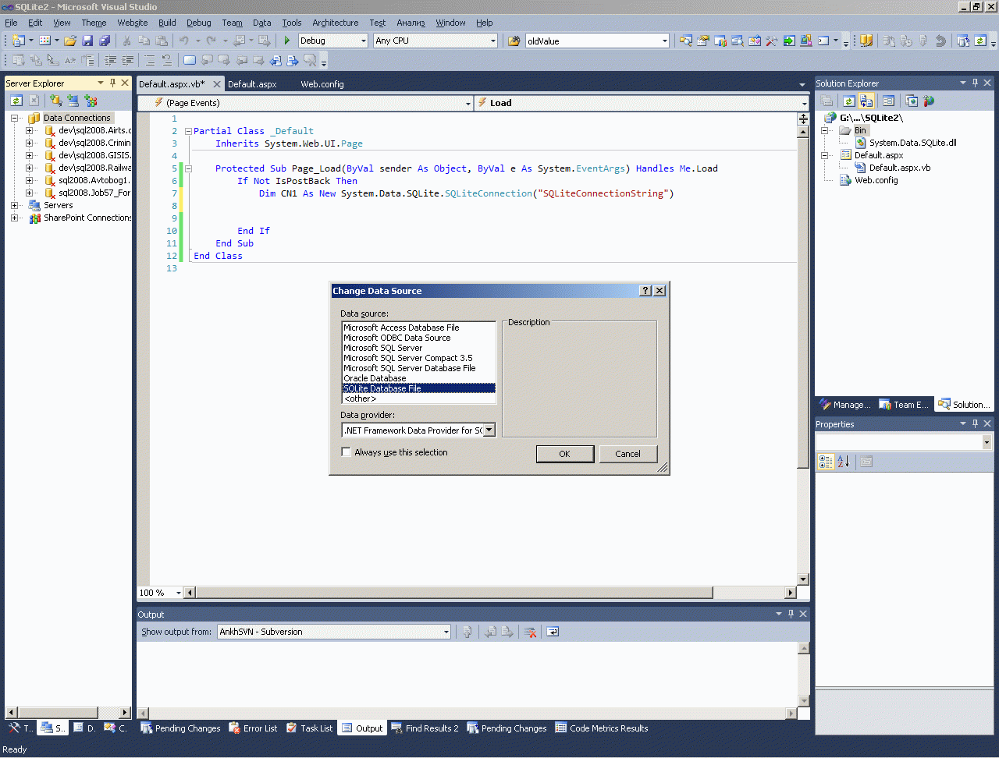Image resolution: width=999 pixels, height=758 pixels.
Task: Open the Tools menu
Action: [292, 23]
